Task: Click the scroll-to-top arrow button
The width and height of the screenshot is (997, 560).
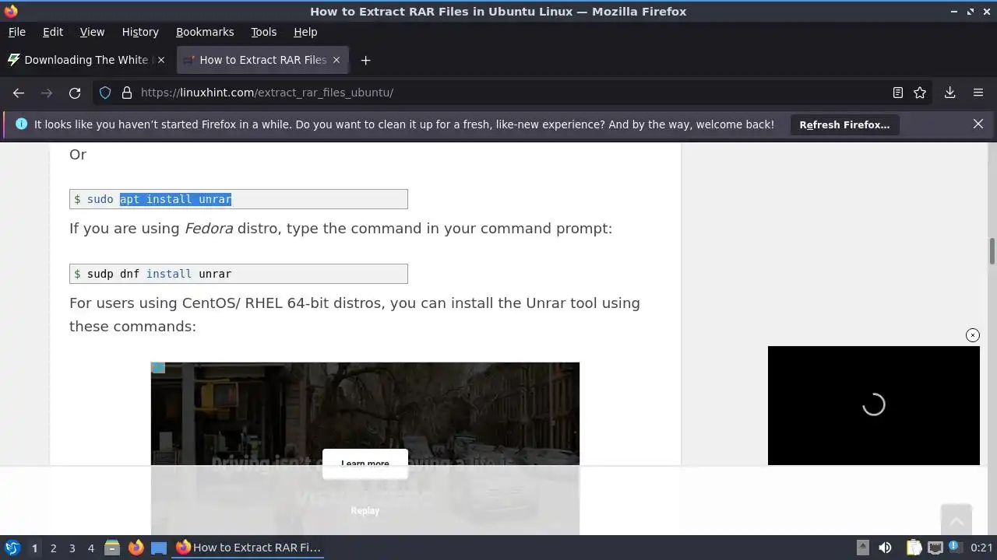Action: click(x=956, y=520)
